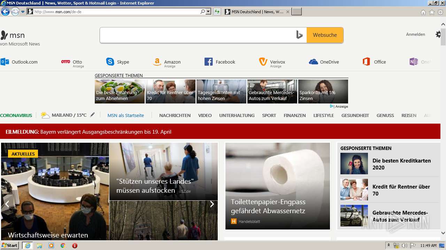Open 'Stützen unseres Landes' article
The width and height of the screenshot is (446, 250).
pos(163,172)
